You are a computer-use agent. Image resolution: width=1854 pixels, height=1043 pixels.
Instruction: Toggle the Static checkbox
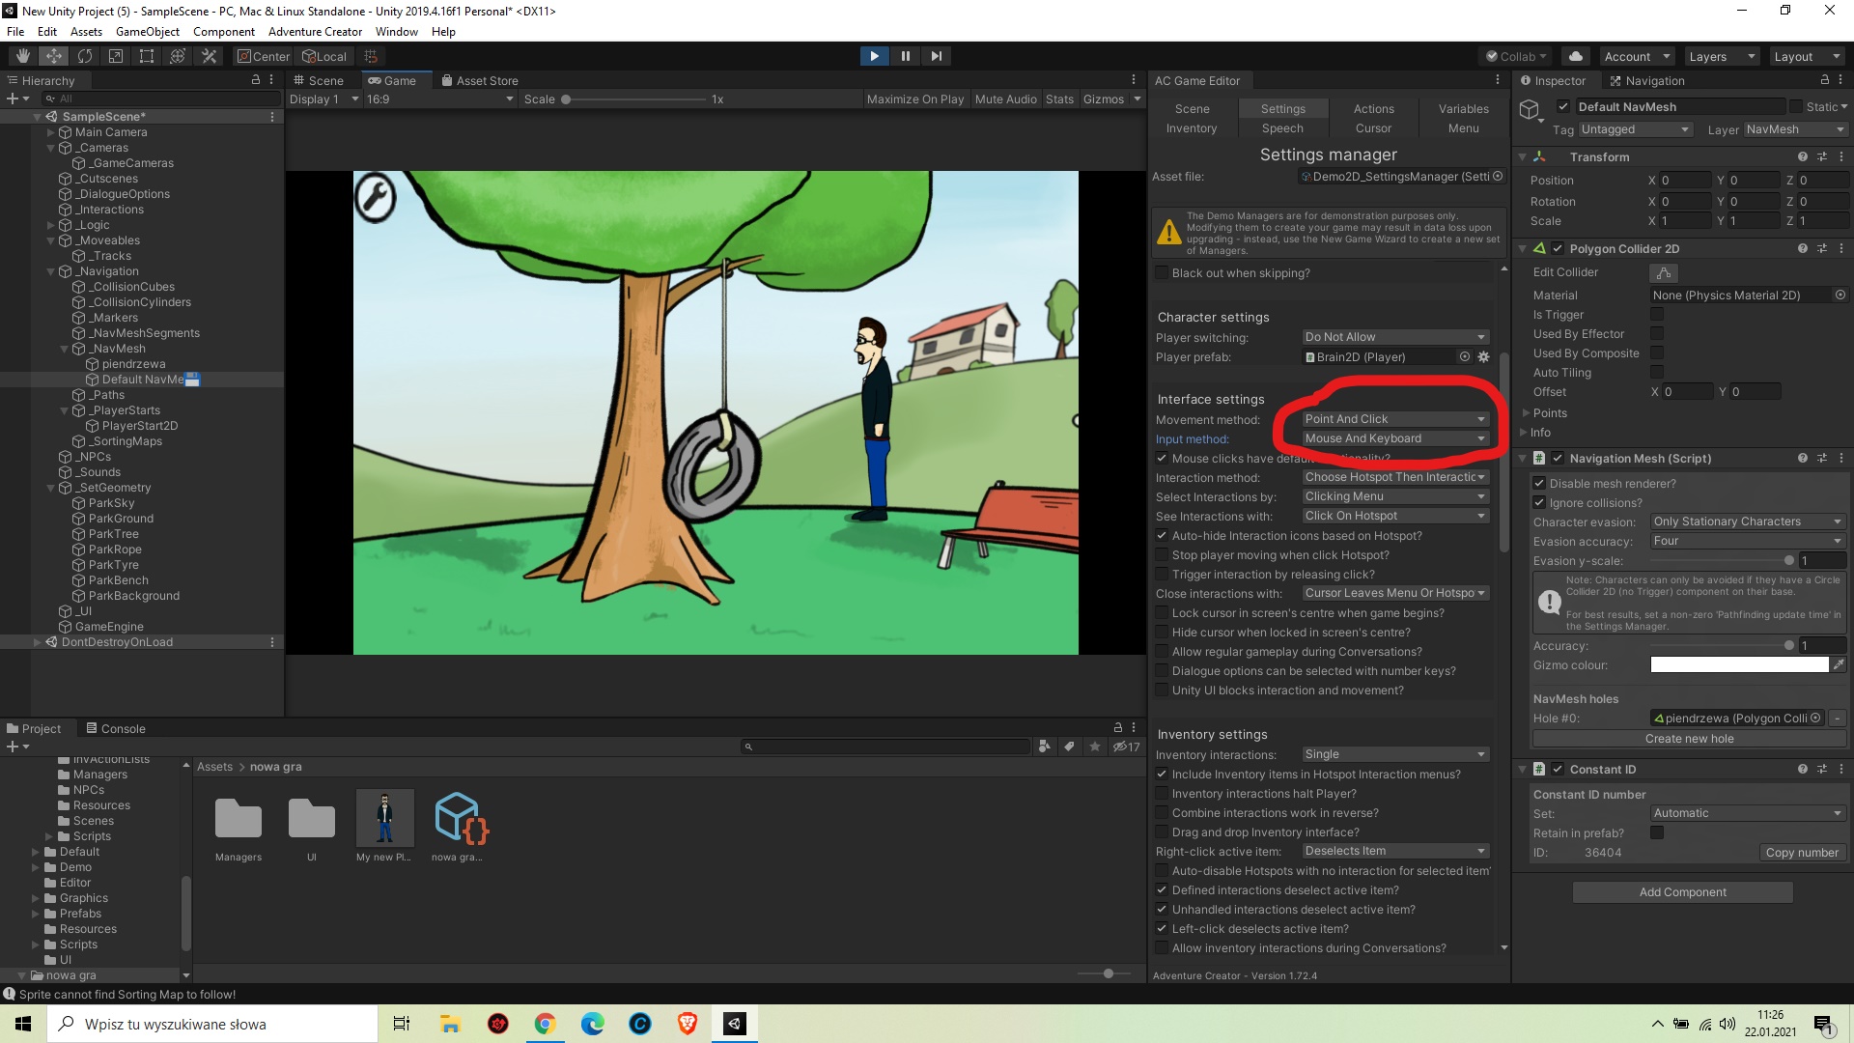tap(1796, 106)
